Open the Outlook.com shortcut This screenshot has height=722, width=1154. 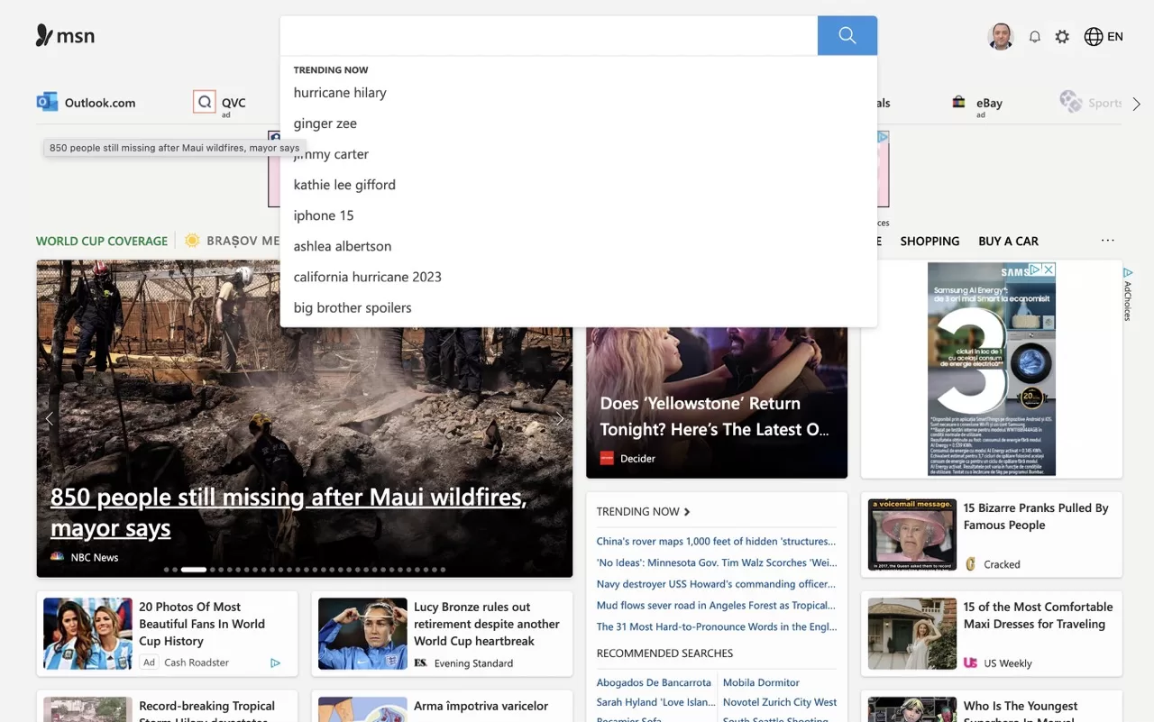pos(87,103)
